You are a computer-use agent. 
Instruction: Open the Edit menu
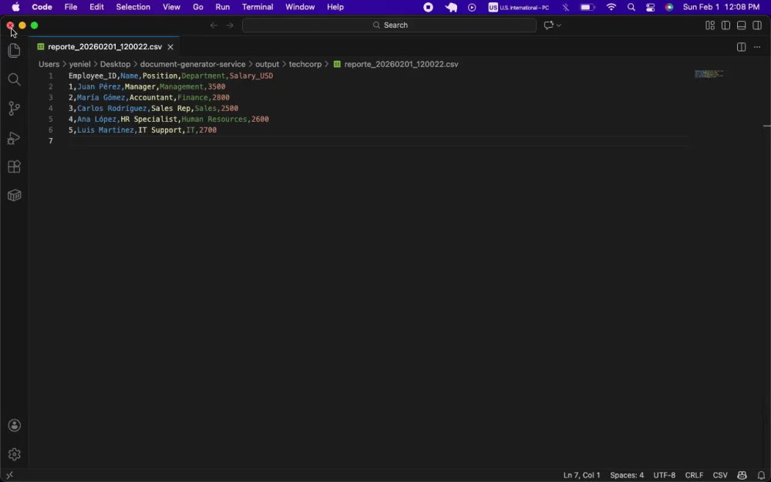point(96,7)
